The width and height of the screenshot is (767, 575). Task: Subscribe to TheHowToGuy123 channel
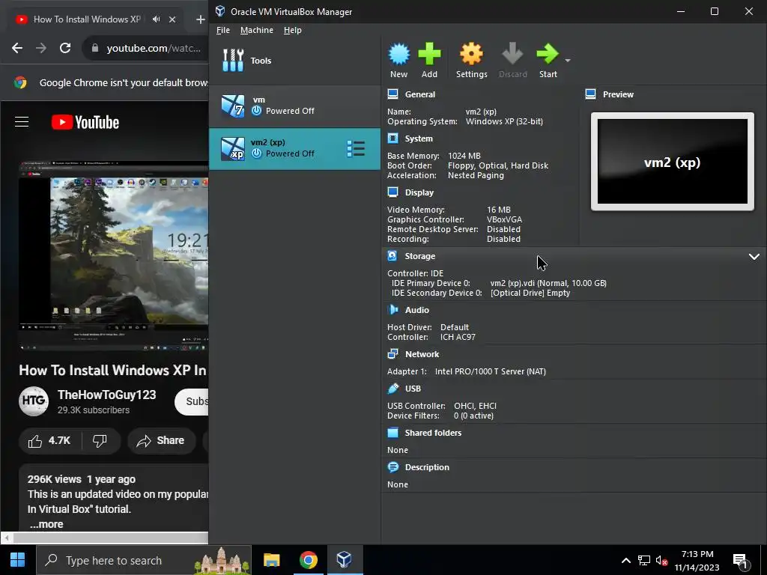click(x=192, y=401)
